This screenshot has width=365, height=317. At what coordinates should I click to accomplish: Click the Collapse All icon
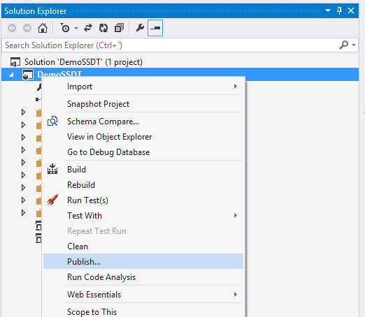point(119,28)
